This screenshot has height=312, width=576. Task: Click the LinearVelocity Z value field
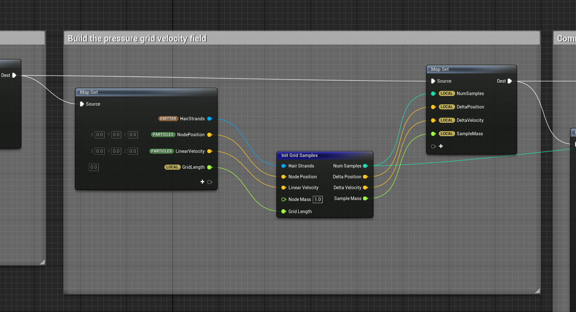tap(133, 151)
